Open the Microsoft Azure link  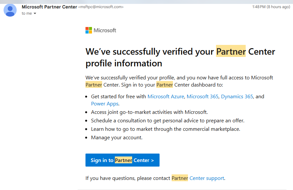click(x=166, y=97)
